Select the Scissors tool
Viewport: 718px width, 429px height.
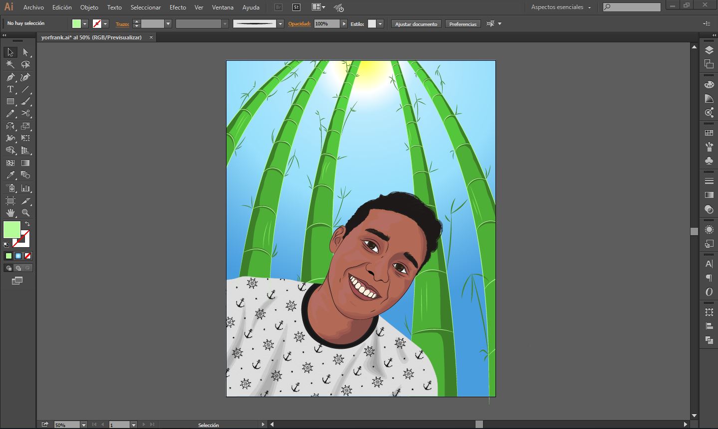(x=25, y=114)
